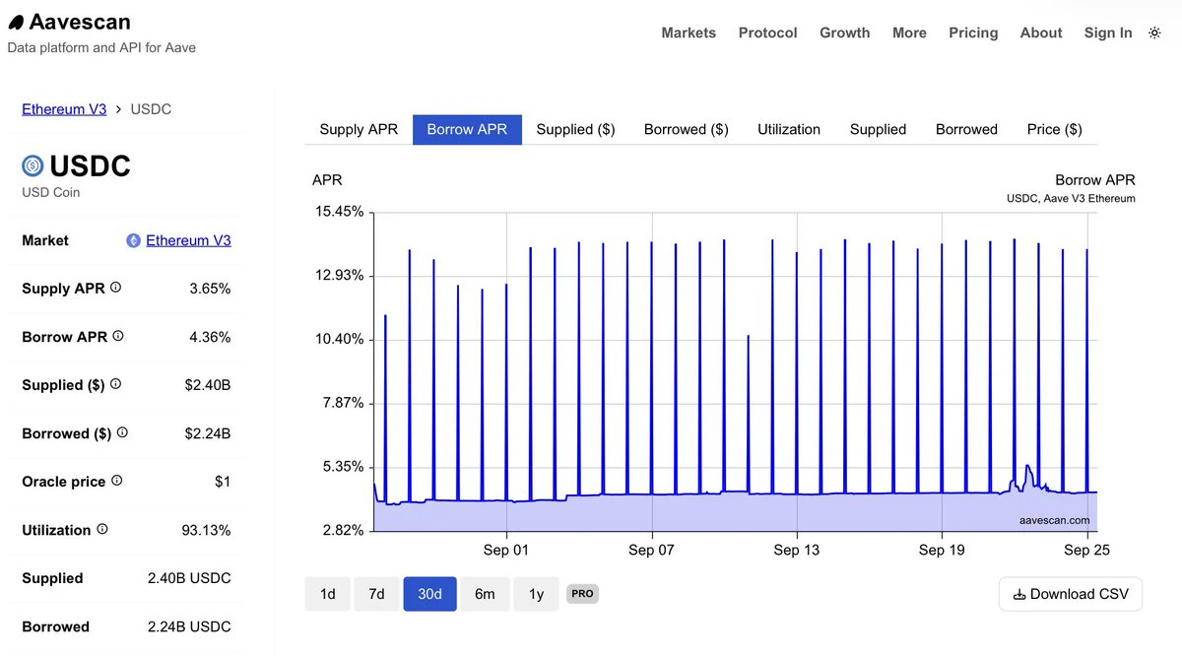The height and width of the screenshot is (656, 1182).
Task: Select the 1y time range
Action: coord(536,594)
